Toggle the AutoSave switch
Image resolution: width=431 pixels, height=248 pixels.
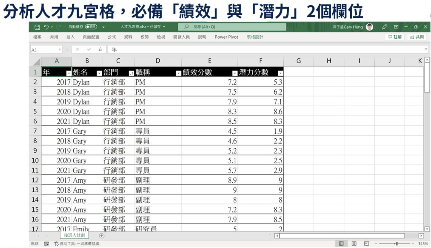[91, 27]
